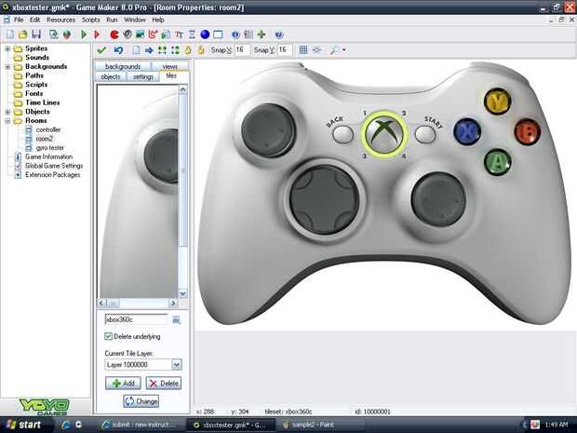Open Global Game Settings in tree
This screenshot has width=577, height=433.
pyautogui.click(x=54, y=166)
